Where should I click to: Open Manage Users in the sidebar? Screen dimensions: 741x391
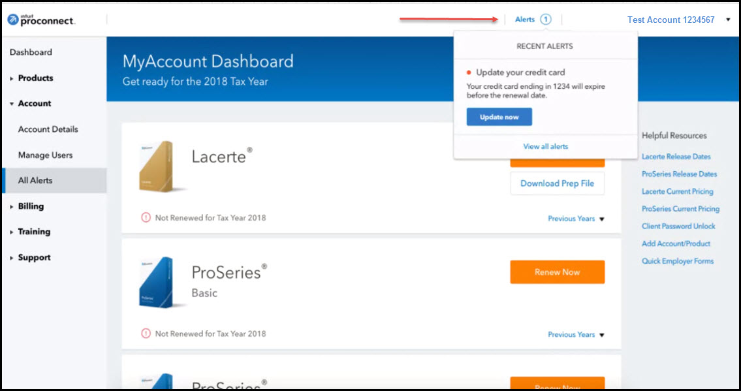pos(45,155)
